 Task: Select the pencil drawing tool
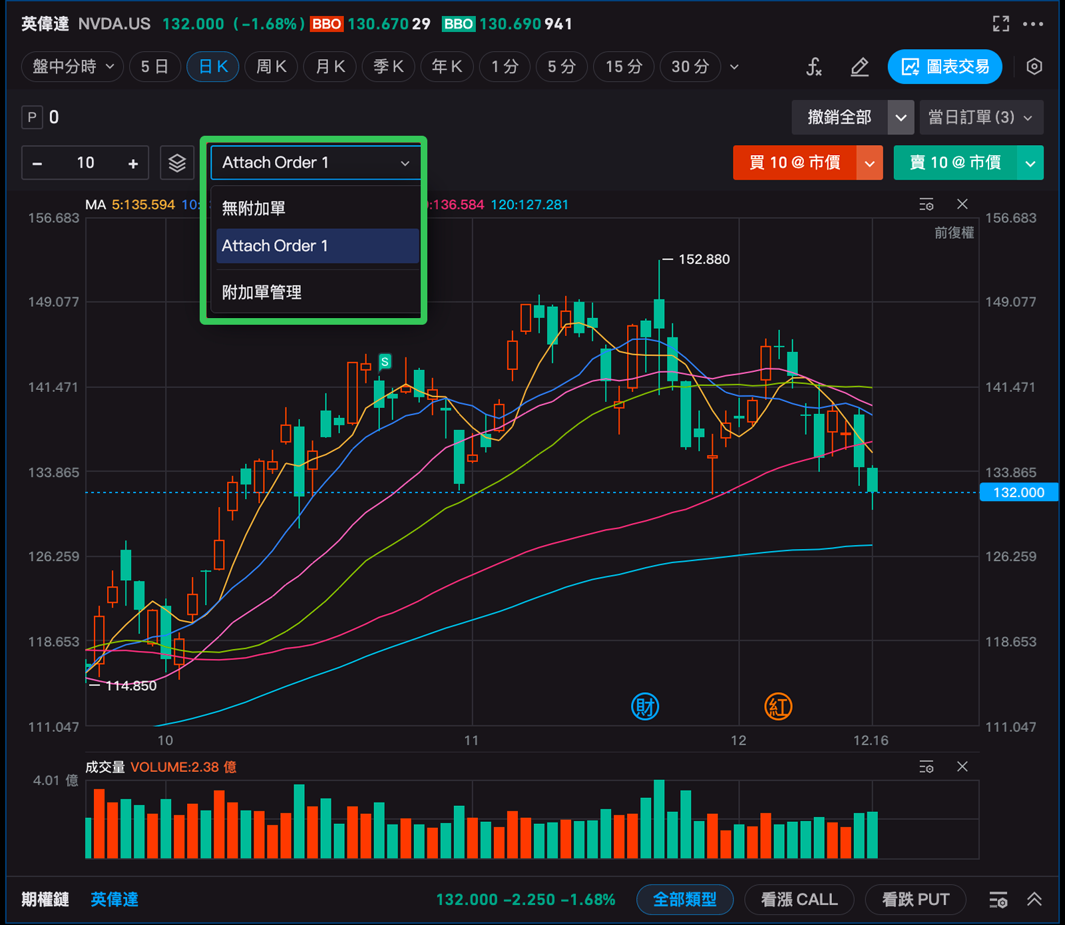click(859, 67)
